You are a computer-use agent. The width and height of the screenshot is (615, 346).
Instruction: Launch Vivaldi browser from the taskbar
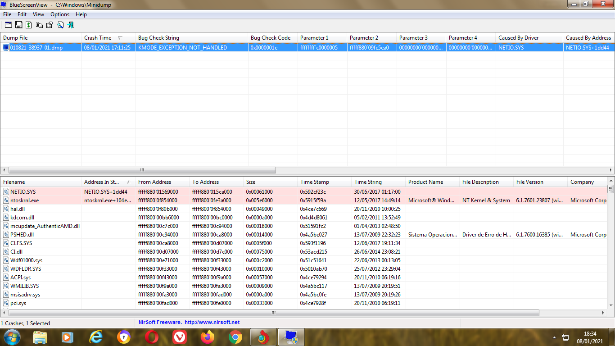click(x=180, y=337)
